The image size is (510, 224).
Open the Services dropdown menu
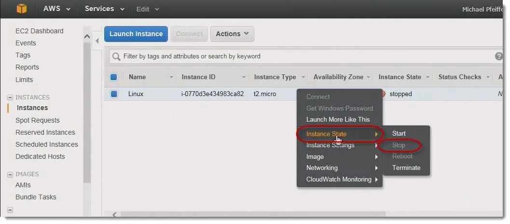104,9
